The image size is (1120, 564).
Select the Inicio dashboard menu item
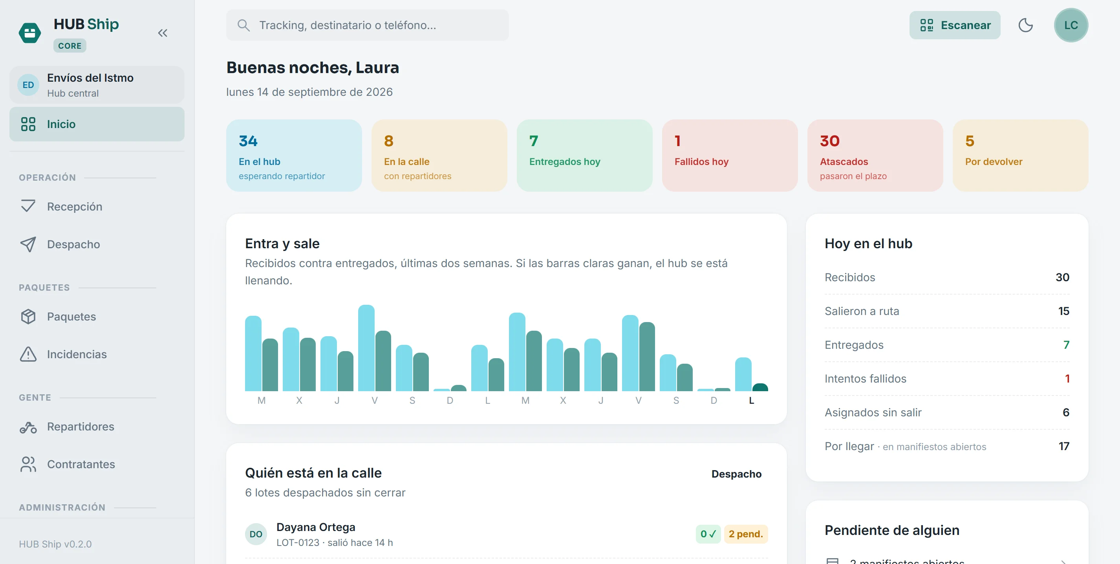click(97, 125)
